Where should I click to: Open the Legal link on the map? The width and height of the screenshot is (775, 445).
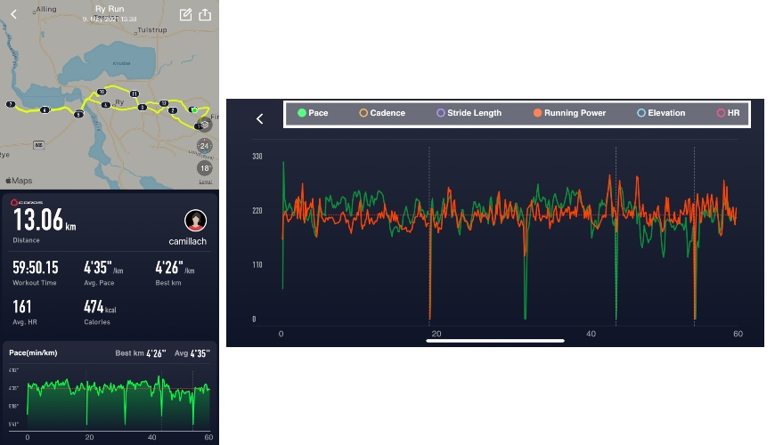205,182
